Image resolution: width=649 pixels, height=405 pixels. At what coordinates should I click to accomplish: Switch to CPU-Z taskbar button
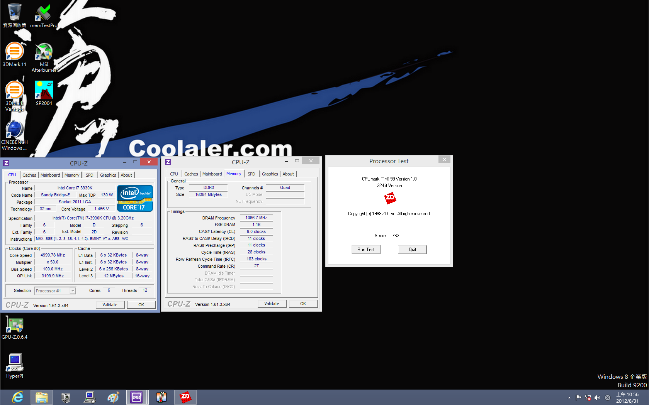137,397
